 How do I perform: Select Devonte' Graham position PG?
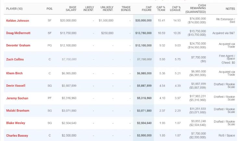point(50,45)
